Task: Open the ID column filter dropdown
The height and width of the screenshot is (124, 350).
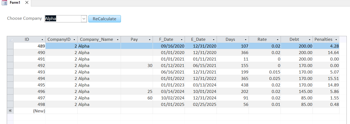Action: 42,40
